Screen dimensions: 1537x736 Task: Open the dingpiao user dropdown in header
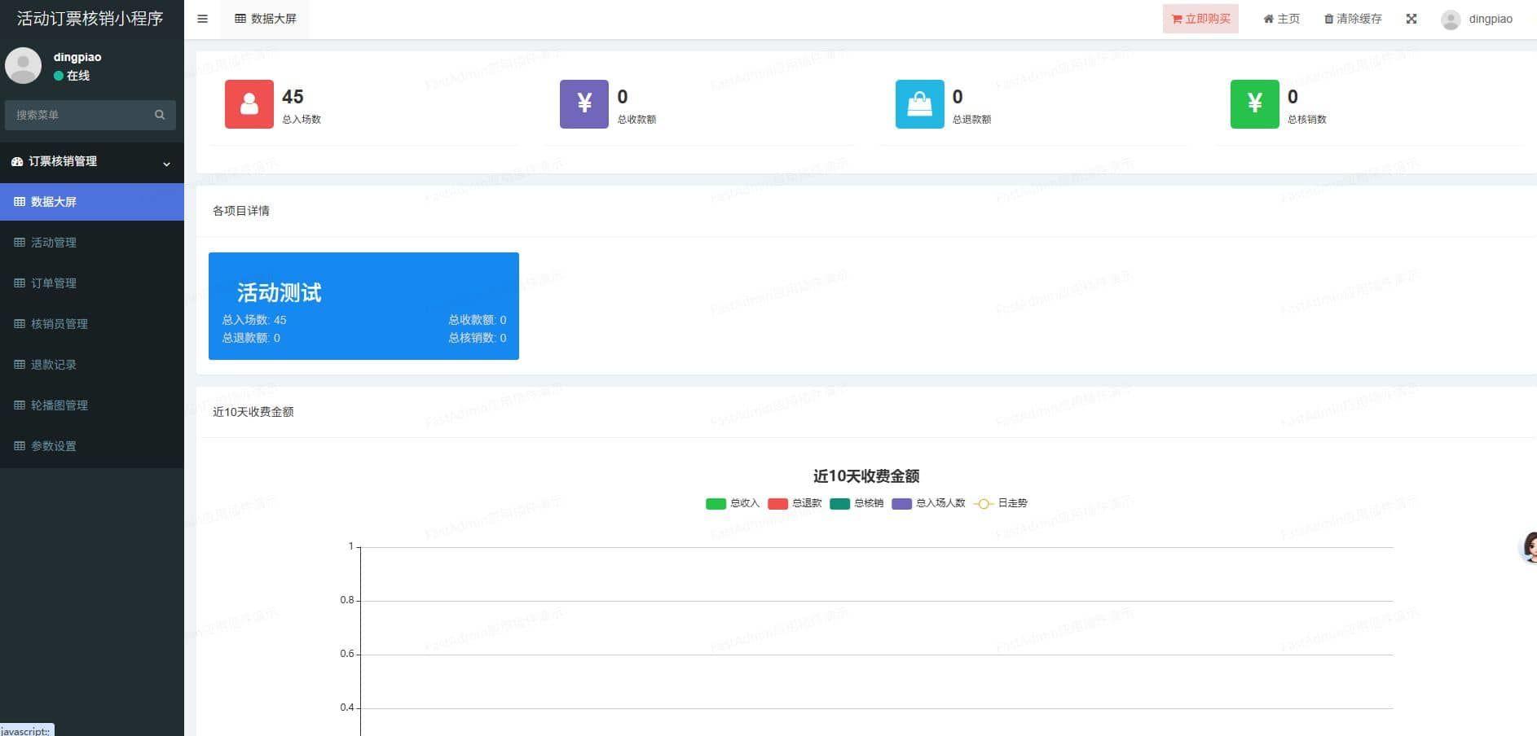(1477, 19)
